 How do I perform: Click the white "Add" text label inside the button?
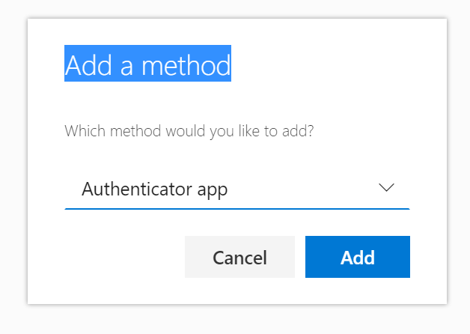point(358,258)
